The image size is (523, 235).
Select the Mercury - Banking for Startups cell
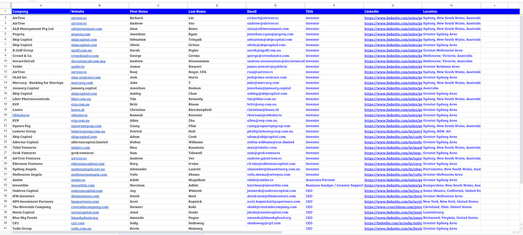click(x=41, y=83)
